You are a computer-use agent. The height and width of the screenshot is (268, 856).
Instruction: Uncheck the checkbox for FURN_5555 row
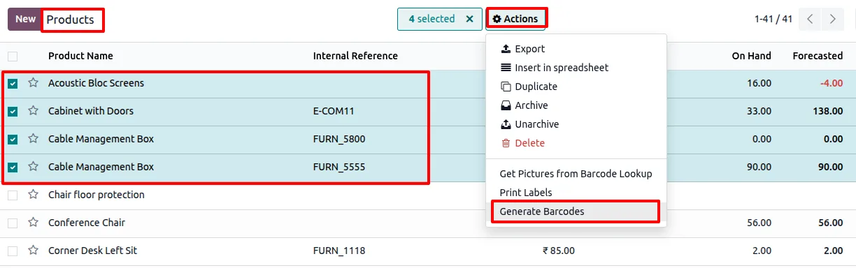click(13, 167)
